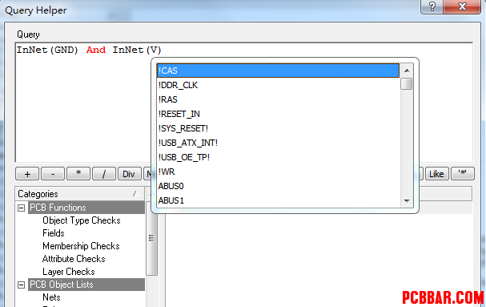
Task: Click inside the Query text field
Action: tap(244, 103)
